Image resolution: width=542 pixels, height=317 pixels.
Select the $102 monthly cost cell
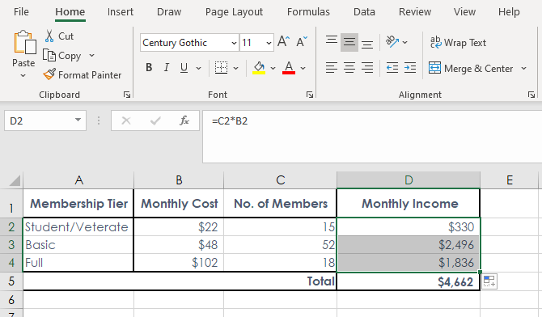click(179, 262)
